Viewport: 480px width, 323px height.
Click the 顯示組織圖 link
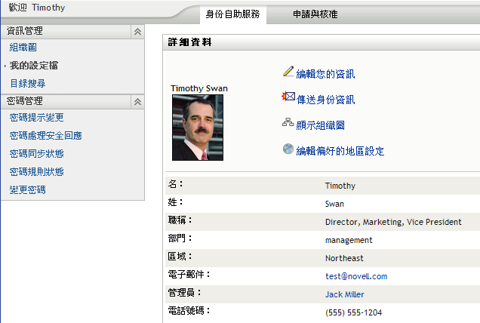tap(320, 125)
